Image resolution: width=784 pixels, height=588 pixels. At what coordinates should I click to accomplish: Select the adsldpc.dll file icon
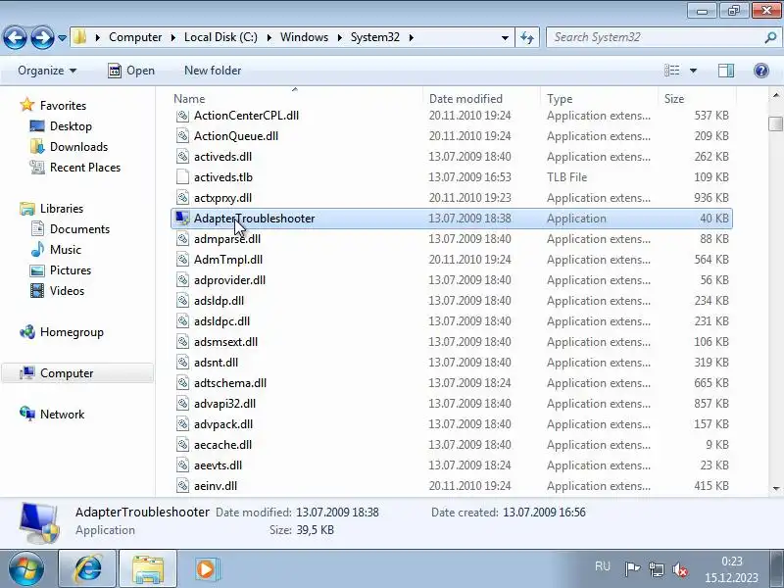click(183, 321)
